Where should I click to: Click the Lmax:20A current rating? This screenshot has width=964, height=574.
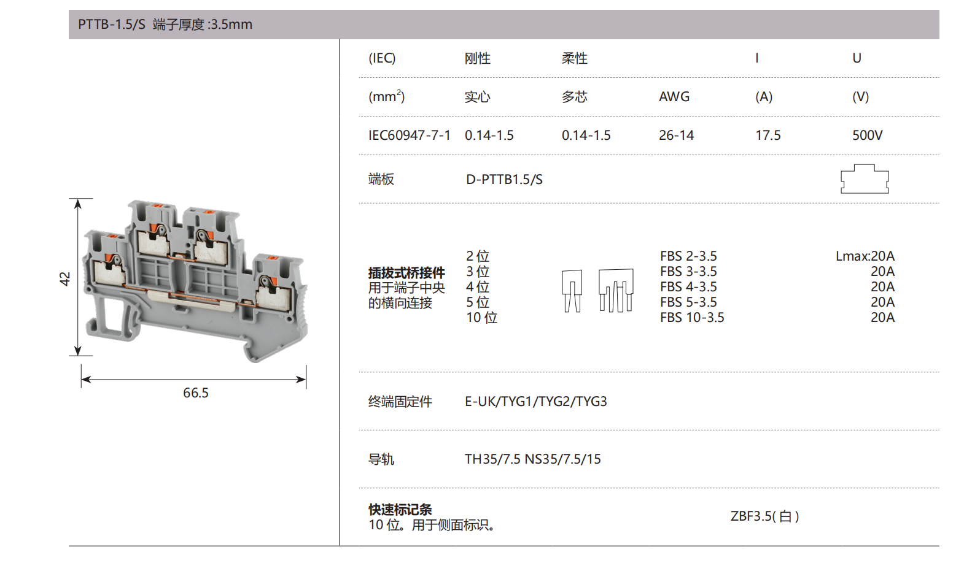[x=865, y=256]
